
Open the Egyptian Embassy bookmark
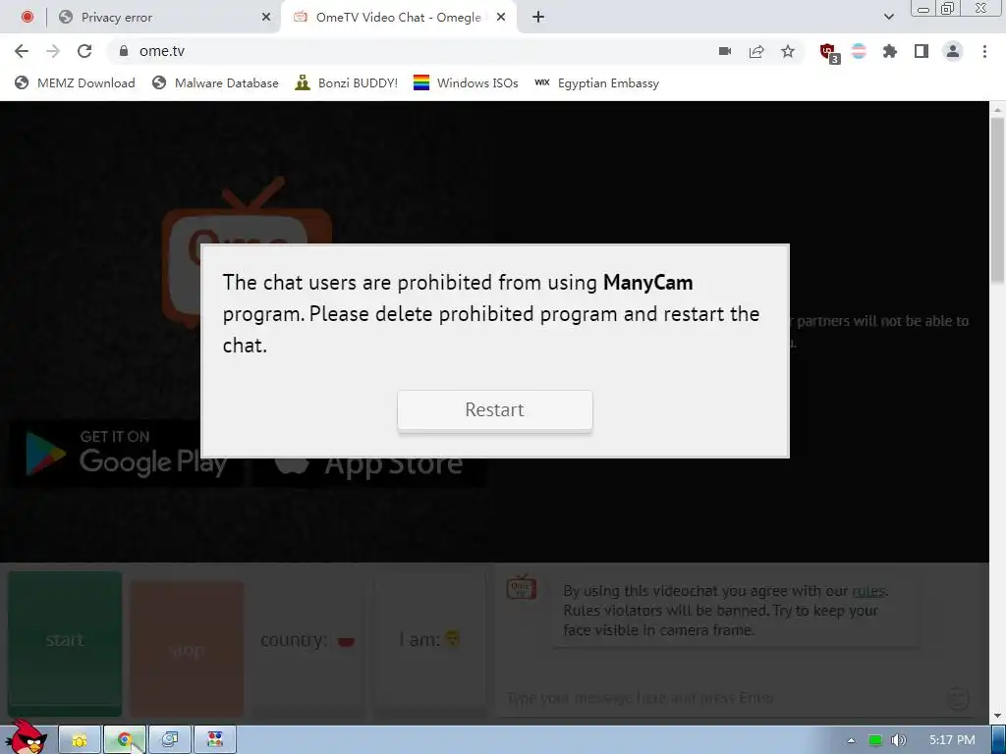[596, 83]
